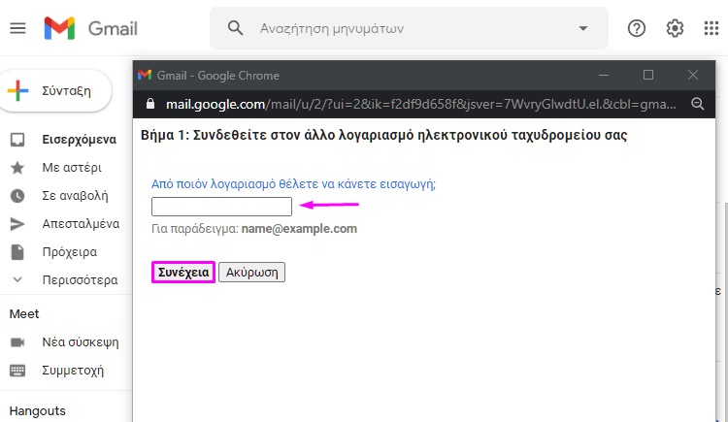Close the Gmail popup Chrome window
Image resolution: width=728 pixels, height=422 pixels.
[x=693, y=75]
